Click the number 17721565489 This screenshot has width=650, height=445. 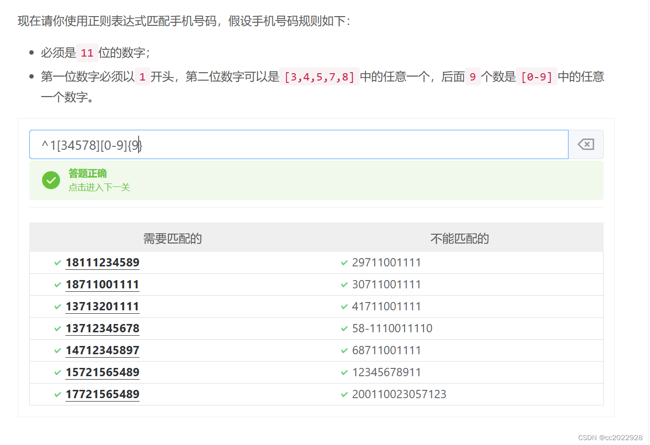(102, 394)
